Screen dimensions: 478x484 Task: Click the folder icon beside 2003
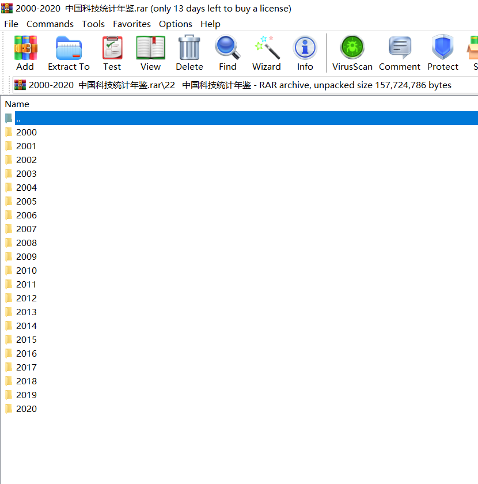pos(9,174)
